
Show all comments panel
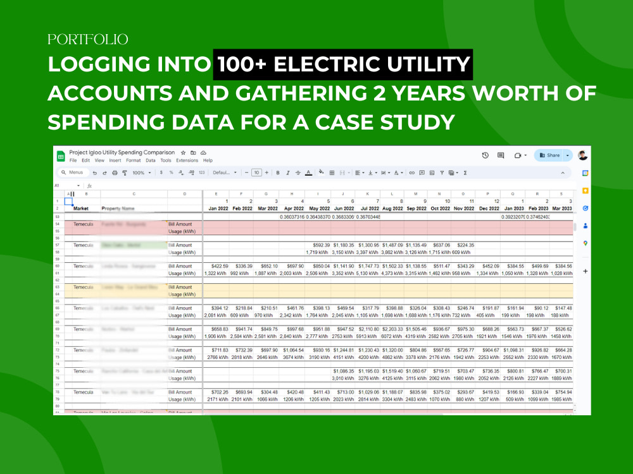pos(501,155)
